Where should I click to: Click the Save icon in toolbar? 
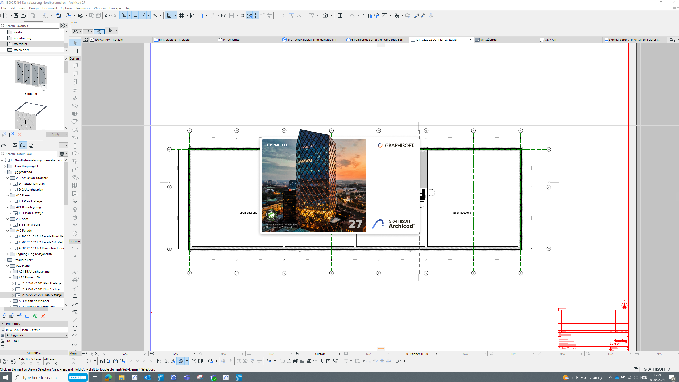tap(16, 15)
